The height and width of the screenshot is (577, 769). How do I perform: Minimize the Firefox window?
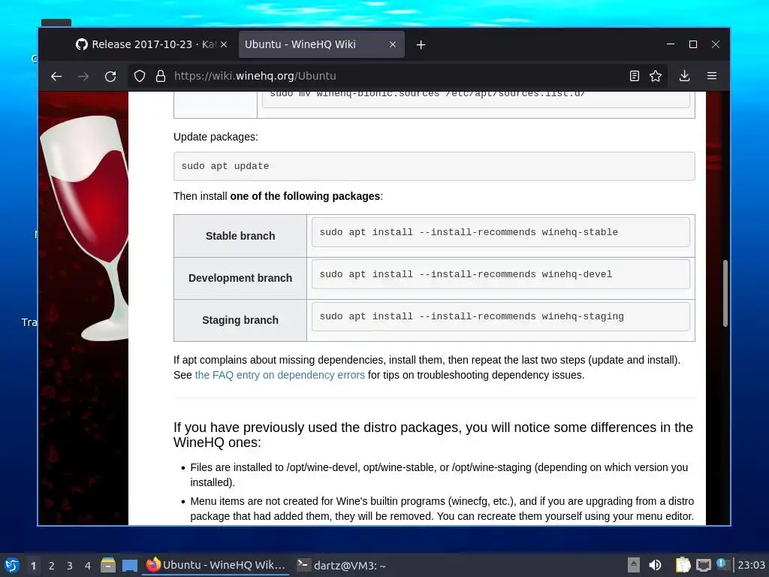click(671, 44)
